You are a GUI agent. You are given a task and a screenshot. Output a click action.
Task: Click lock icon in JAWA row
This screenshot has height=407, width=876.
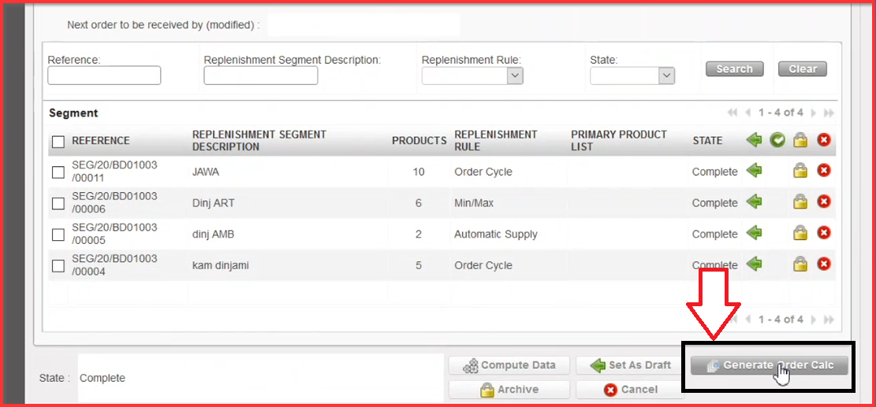coord(800,171)
